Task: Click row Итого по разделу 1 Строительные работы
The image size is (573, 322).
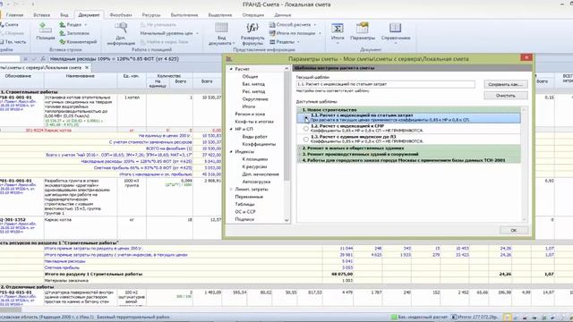Action: coord(286,275)
